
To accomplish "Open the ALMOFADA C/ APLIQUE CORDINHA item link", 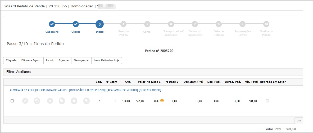I will (85, 90).
